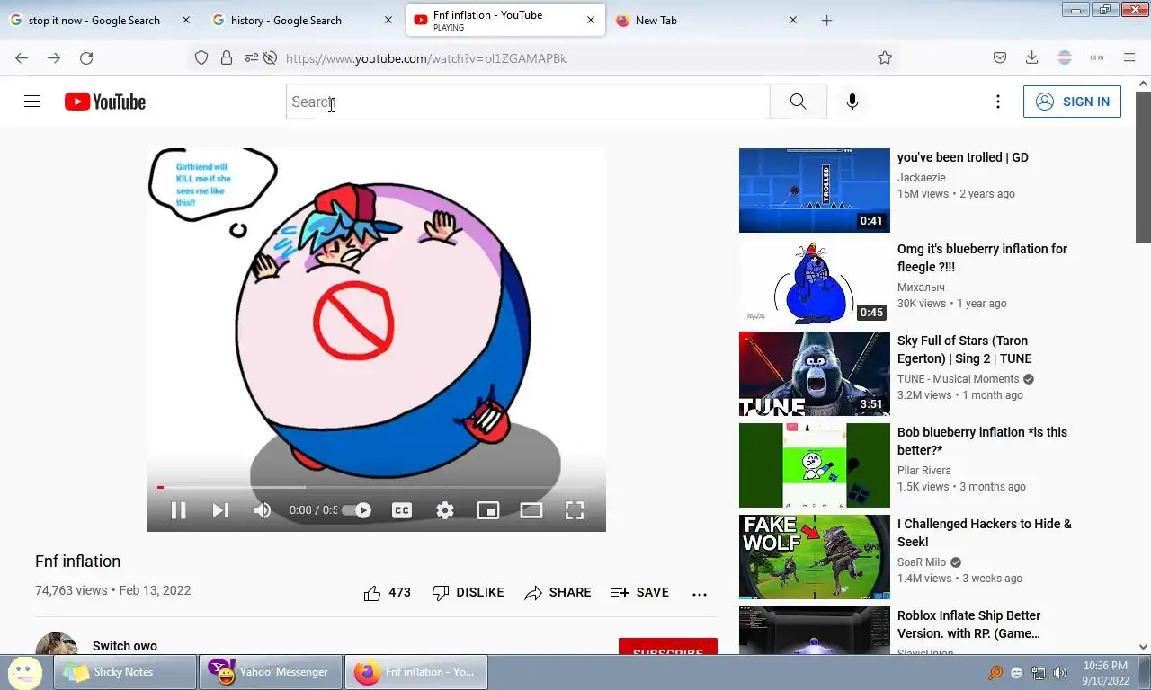The image size is (1151, 690).
Task: Open the Firefox application menu
Action: 1129,58
